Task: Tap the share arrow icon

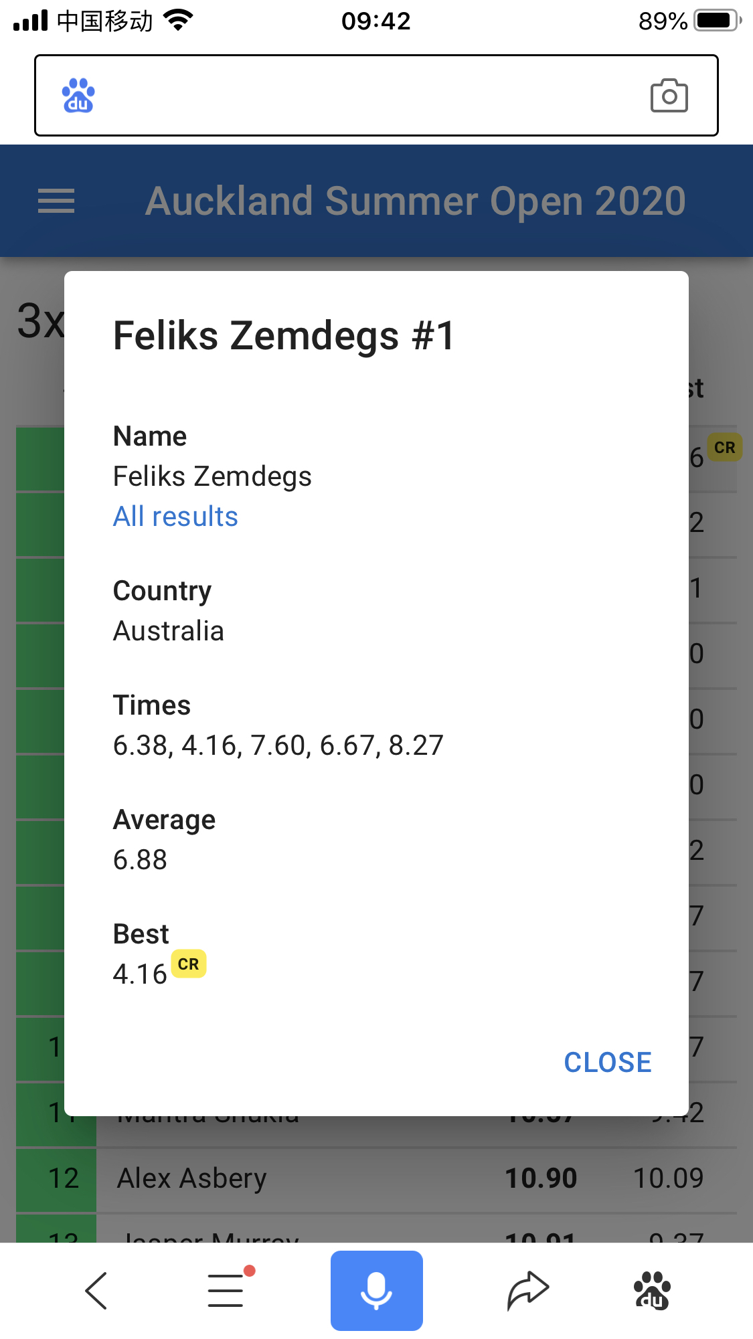Action: click(x=527, y=1290)
